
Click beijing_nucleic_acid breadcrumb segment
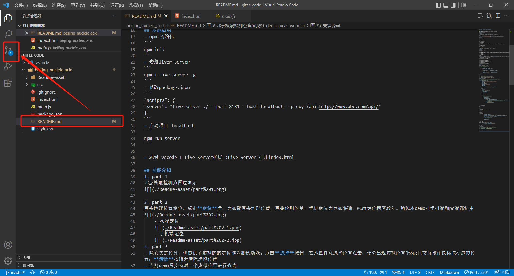[145, 25]
